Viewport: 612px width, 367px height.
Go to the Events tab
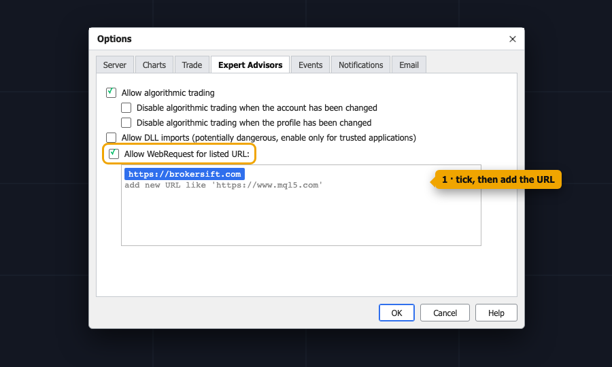tap(311, 65)
